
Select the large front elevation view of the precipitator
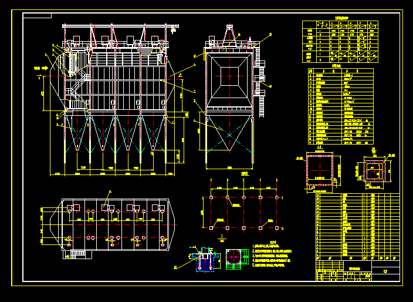(113, 100)
